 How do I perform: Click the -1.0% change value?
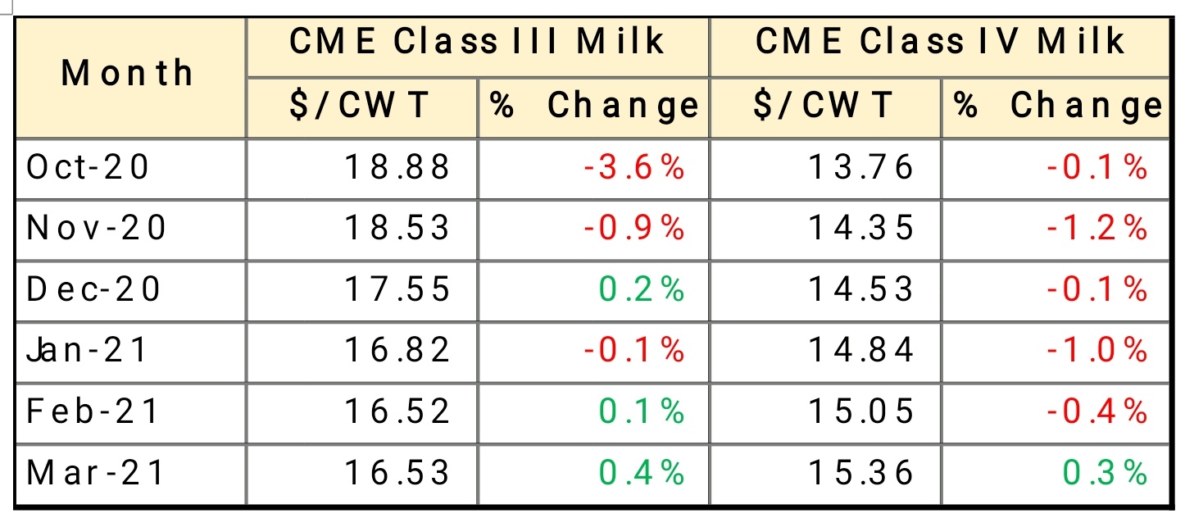[x=1096, y=350]
